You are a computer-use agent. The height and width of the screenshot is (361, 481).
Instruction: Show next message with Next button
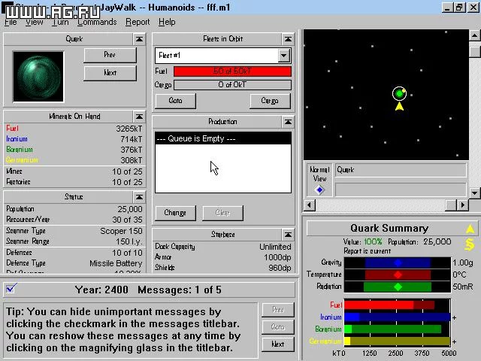[x=278, y=344]
